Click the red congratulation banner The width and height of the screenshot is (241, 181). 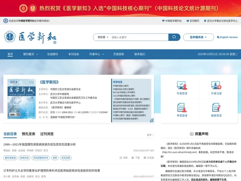point(120,8)
